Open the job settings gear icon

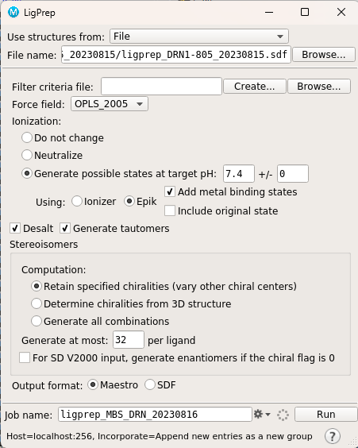click(x=258, y=414)
